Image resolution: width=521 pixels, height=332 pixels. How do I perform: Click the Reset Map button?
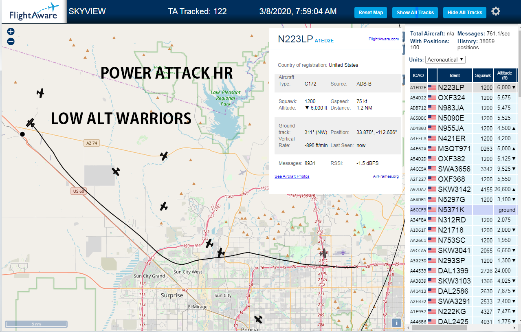pos(371,13)
